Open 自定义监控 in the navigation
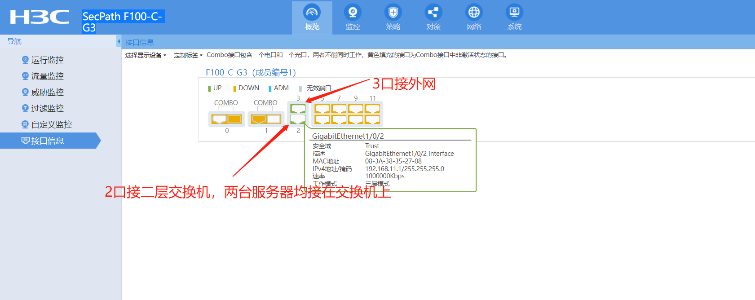 [51, 124]
